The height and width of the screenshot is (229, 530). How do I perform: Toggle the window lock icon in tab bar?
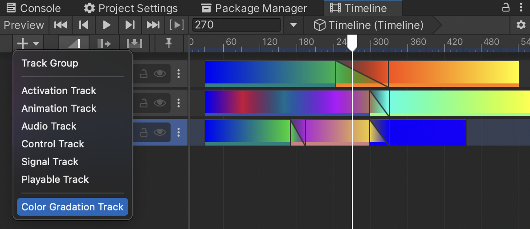pyautogui.click(x=506, y=8)
